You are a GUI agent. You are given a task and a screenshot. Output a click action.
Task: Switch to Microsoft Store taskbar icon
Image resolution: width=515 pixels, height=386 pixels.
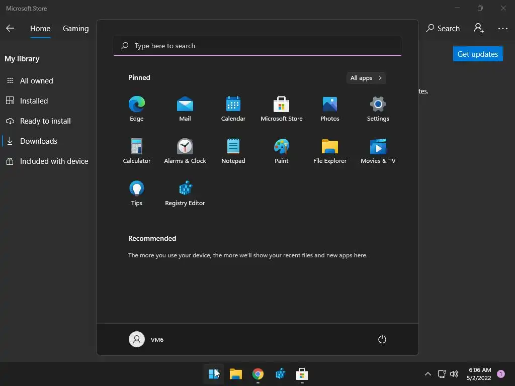click(302, 374)
